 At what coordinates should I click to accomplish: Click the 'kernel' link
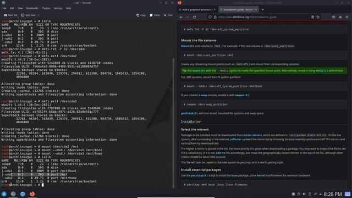coord(261,175)
